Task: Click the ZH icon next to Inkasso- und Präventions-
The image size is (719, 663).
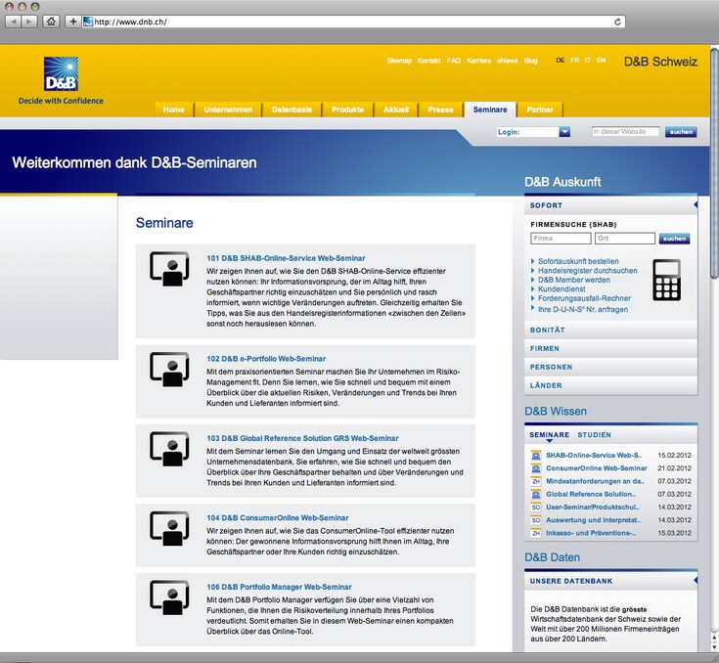Action: click(536, 533)
